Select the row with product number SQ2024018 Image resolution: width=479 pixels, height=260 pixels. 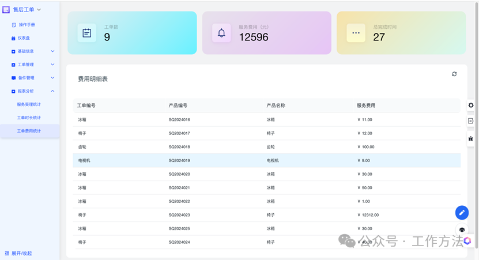pos(179,147)
